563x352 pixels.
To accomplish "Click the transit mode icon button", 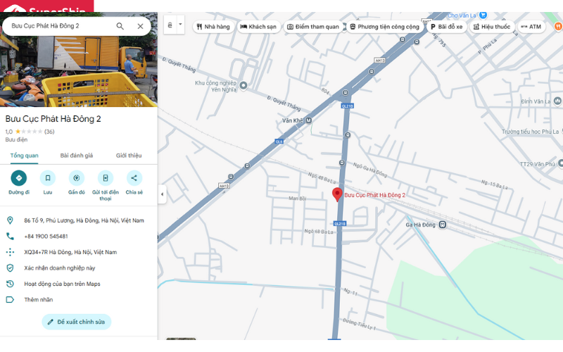I will tap(170, 25).
